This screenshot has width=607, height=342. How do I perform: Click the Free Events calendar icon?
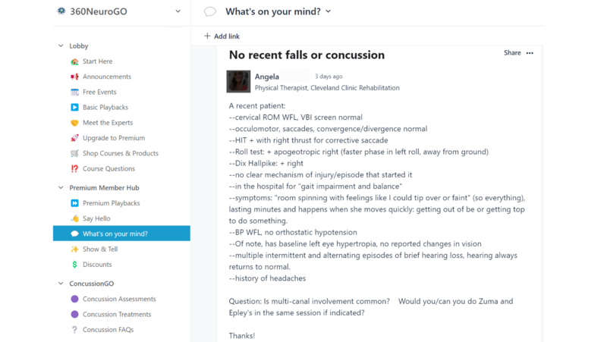[74, 92]
